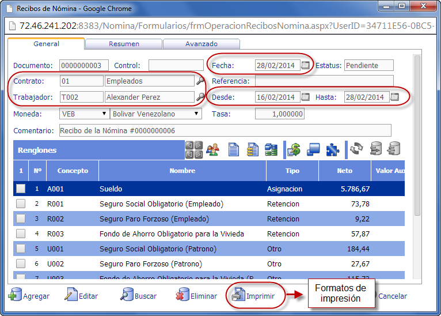This screenshot has height=316, width=441.
Task: Sort by the Nombre column header
Action: 183,171
